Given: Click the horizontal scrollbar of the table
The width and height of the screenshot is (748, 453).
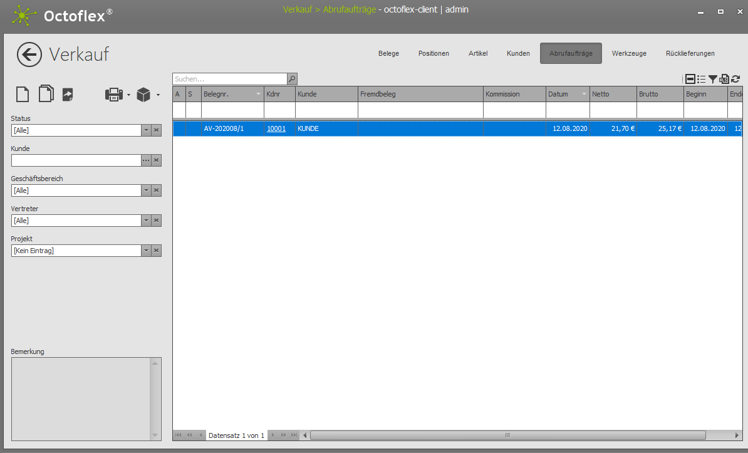Looking at the screenshot, I should click(x=507, y=435).
